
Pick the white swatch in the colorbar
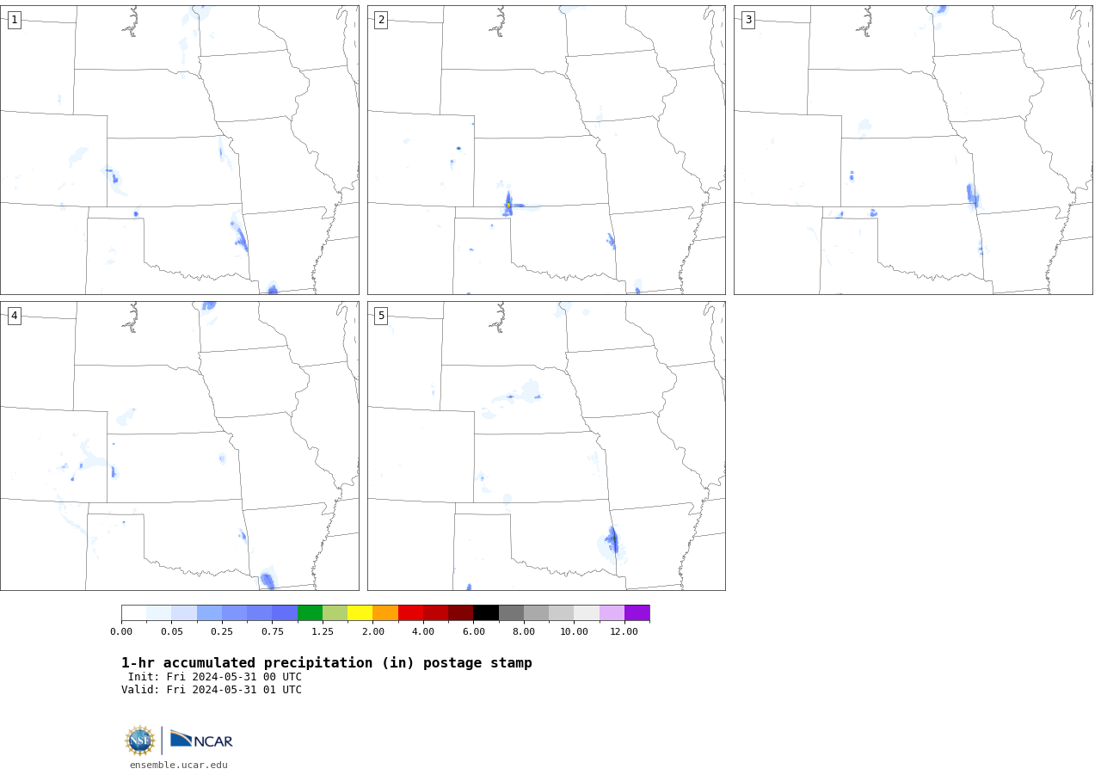coord(134,613)
